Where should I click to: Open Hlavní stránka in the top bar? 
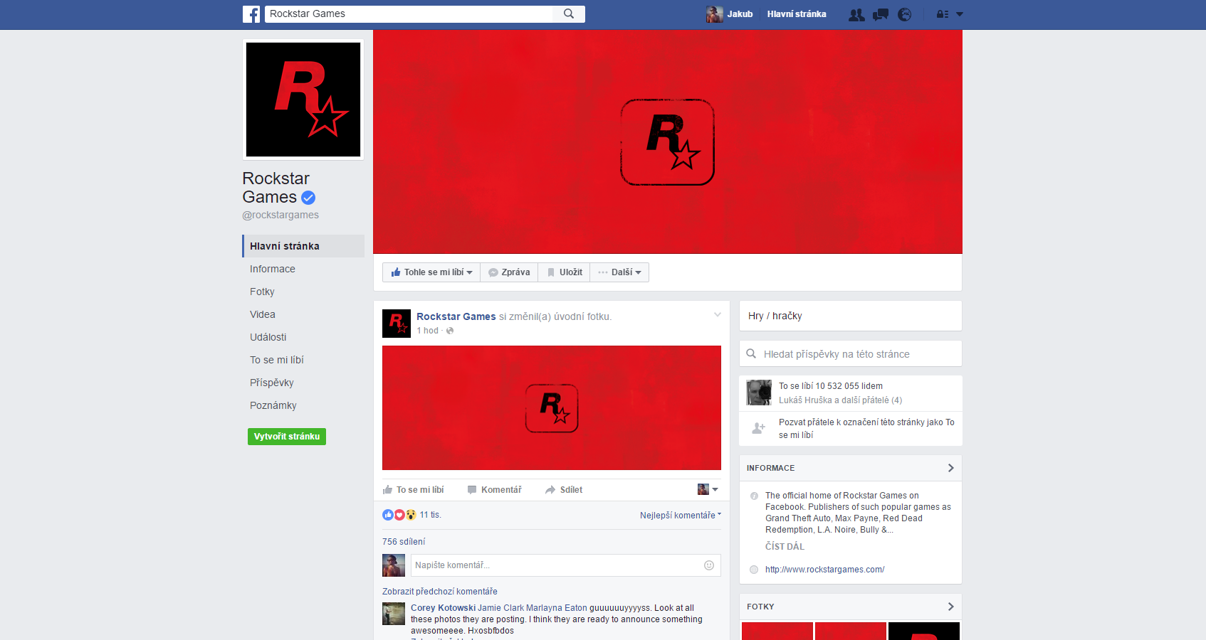797,14
